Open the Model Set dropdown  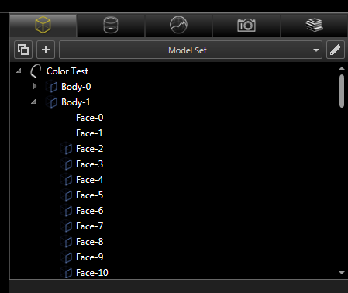191,50
